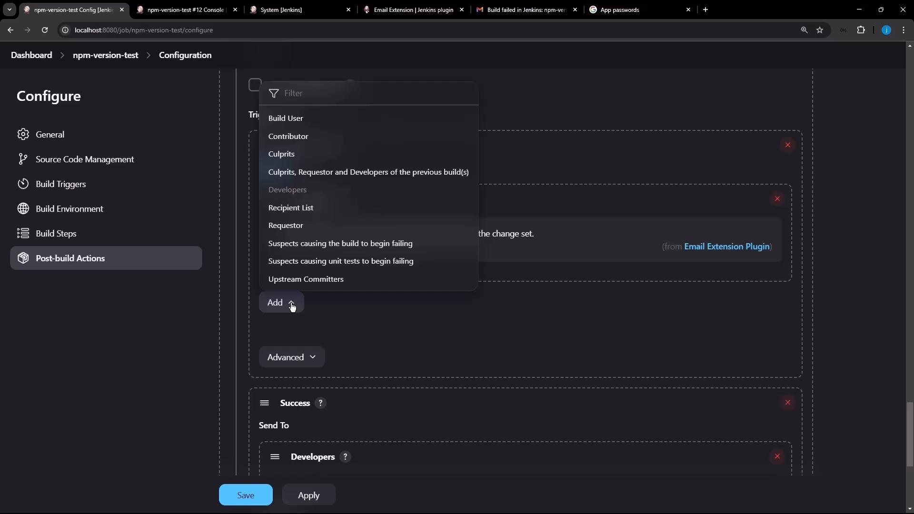Expand the Advanced settings dropdown
Viewport: 914px width, 514px height.
(x=292, y=357)
